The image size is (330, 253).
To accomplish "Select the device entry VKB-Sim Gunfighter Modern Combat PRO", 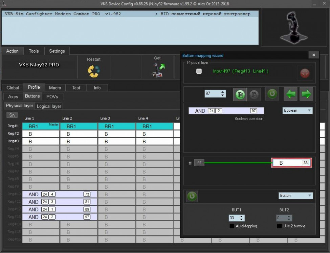I will point(130,14).
